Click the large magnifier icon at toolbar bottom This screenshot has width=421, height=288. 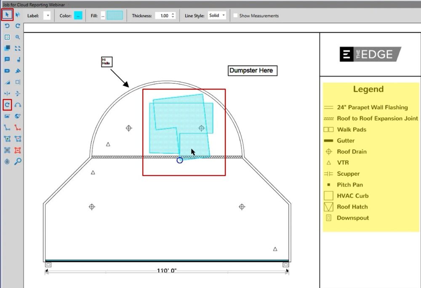[x=18, y=161]
